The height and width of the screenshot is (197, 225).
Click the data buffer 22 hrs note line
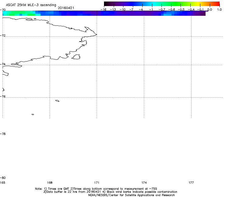[110, 192]
